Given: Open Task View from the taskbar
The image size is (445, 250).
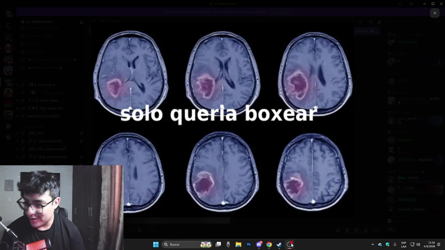Looking at the screenshot, I should pyautogui.click(x=218, y=244).
